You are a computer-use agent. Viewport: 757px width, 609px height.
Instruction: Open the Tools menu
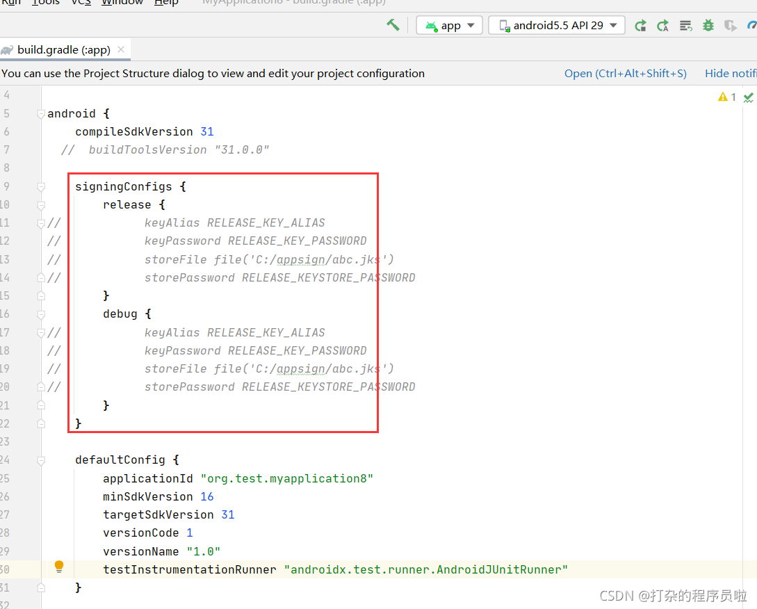click(x=45, y=2)
